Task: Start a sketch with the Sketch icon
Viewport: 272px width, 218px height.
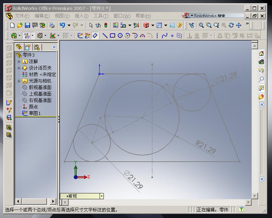Action: tap(80, 36)
